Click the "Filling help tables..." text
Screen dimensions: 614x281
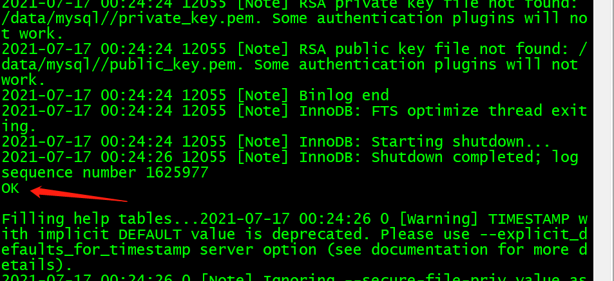(x=101, y=219)
